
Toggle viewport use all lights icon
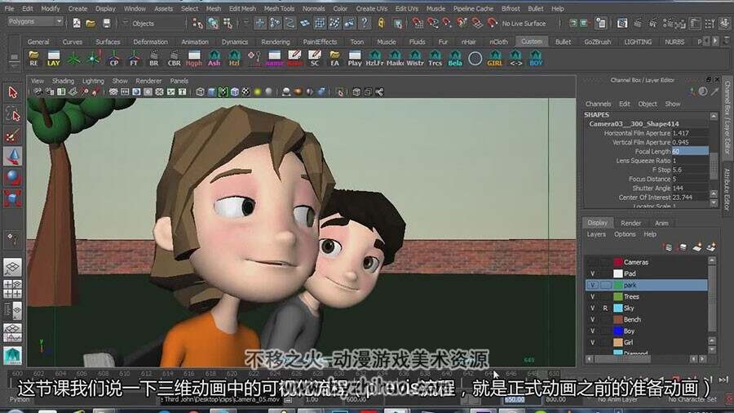click(x=257, y=91)
